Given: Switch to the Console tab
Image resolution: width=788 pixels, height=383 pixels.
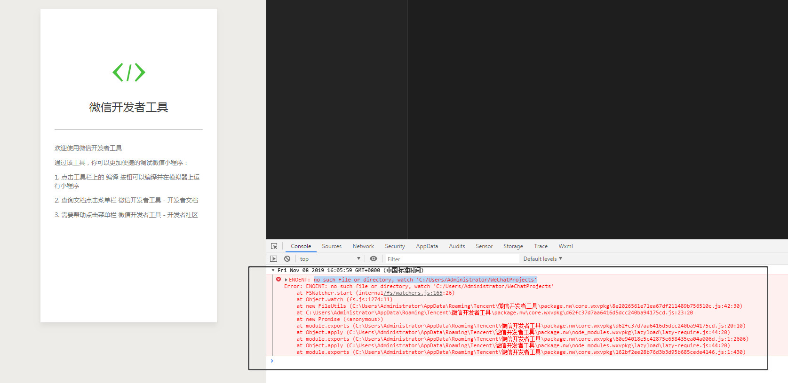Looking at the screenshot, I should (x=301, y=246).
